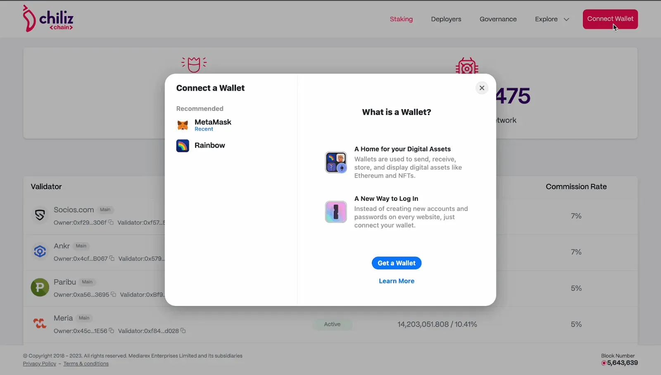661x375 pixels.
Task: Click the Ankr validator logo
Action: click(40, 251)
